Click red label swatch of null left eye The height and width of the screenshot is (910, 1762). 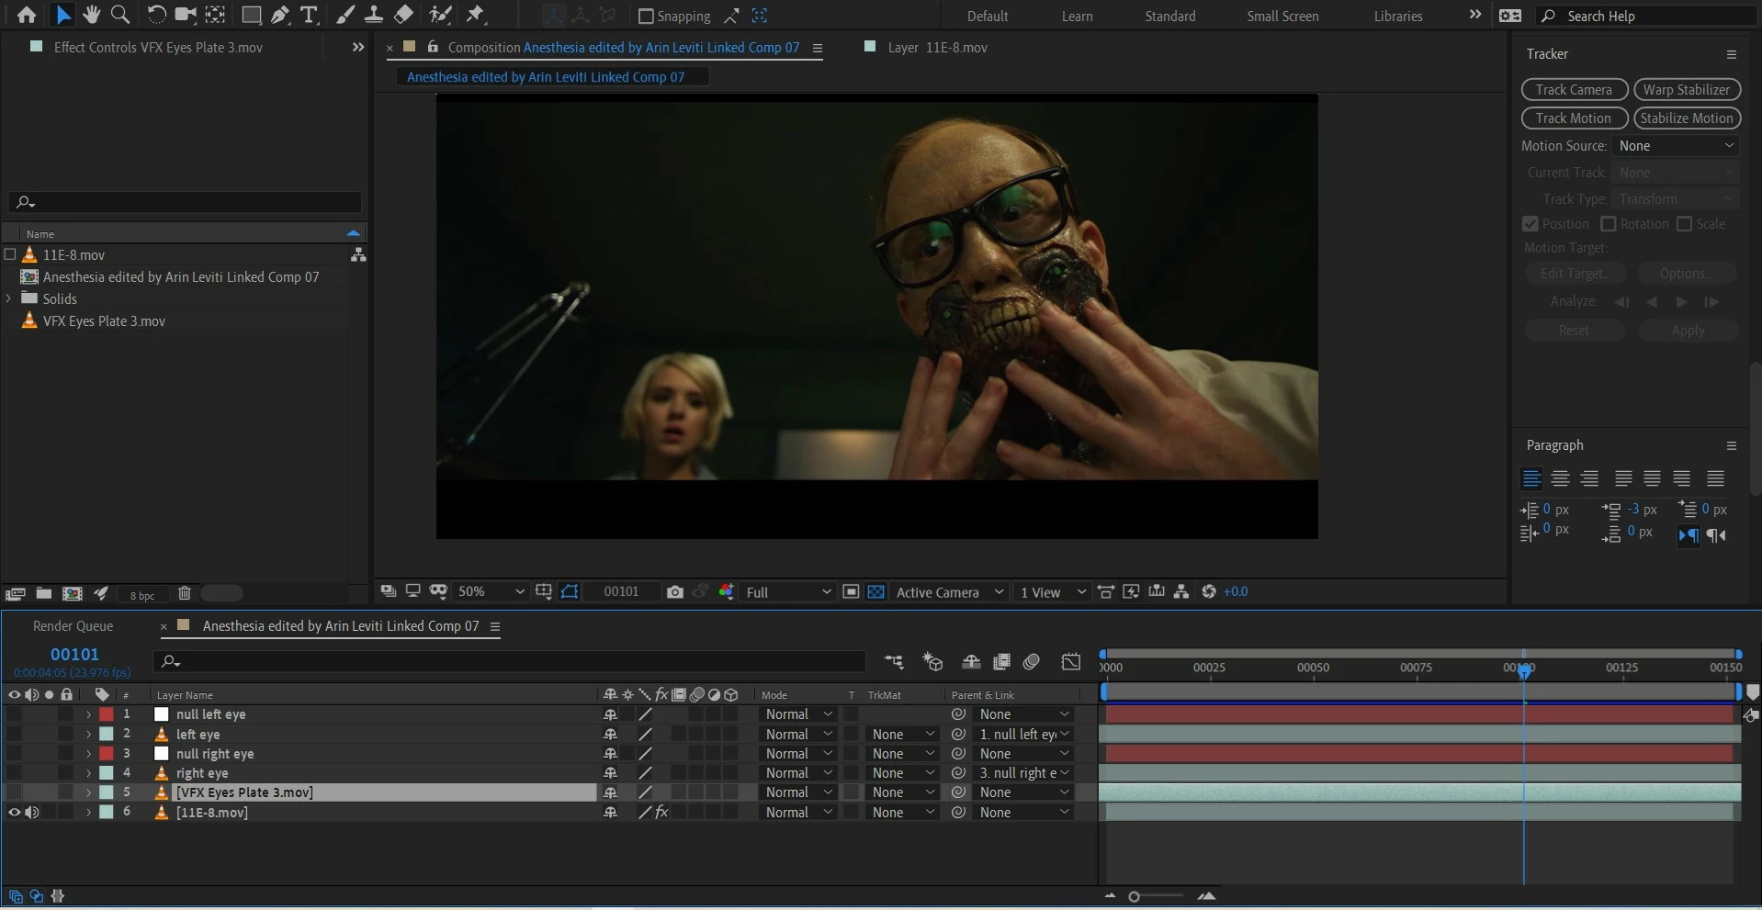coord(107,714)
